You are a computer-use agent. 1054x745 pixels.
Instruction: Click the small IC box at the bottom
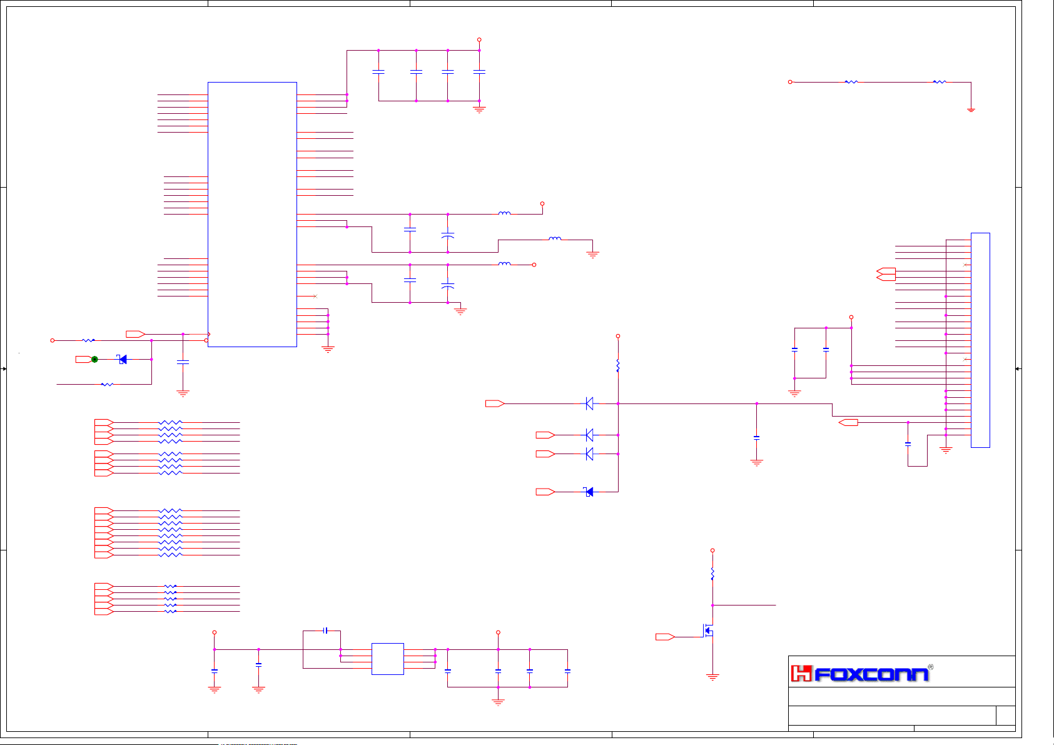[387, 659]
